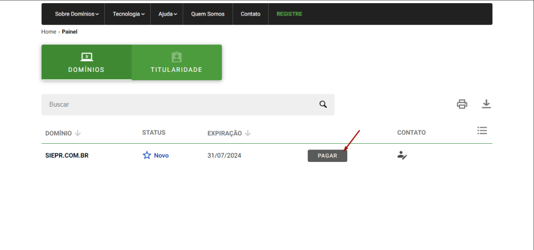
Task: Expand the Sobre Domínios menu
Action: point(77,14)
